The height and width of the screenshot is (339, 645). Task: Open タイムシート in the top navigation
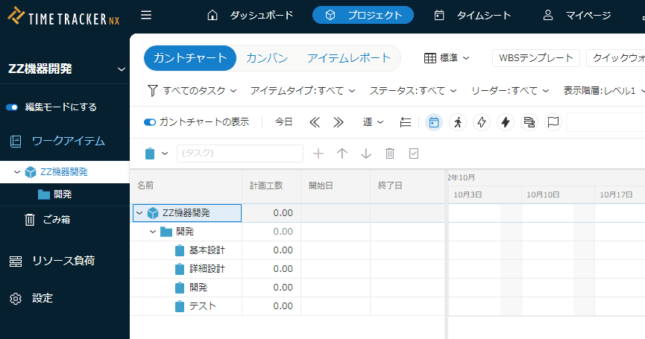tap(473, 15)
